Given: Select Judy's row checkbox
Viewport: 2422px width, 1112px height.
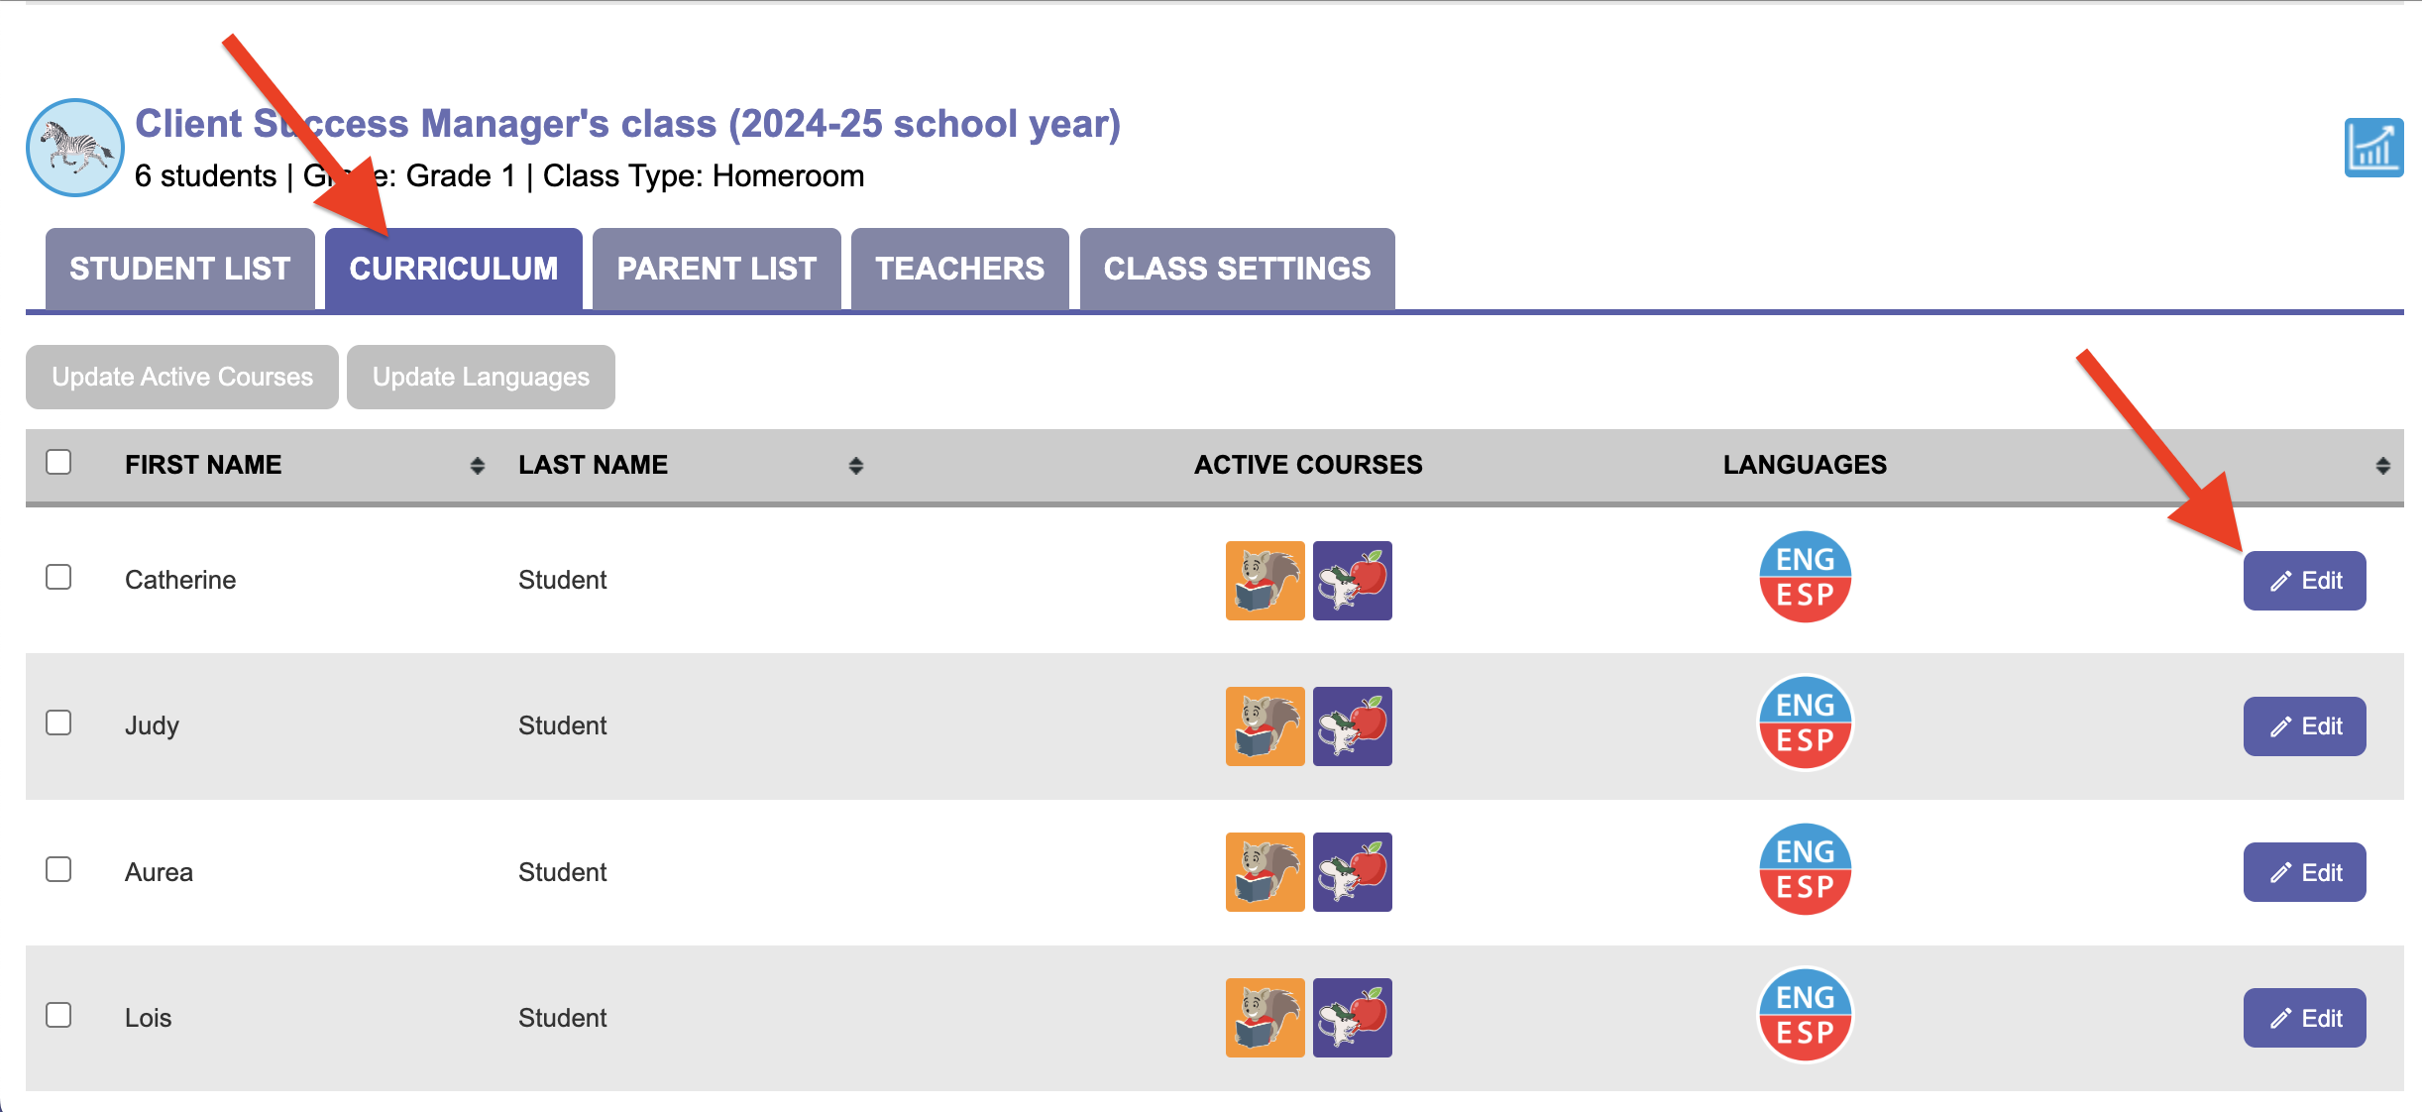Looking at the screenshot, I should click(58, 723).
